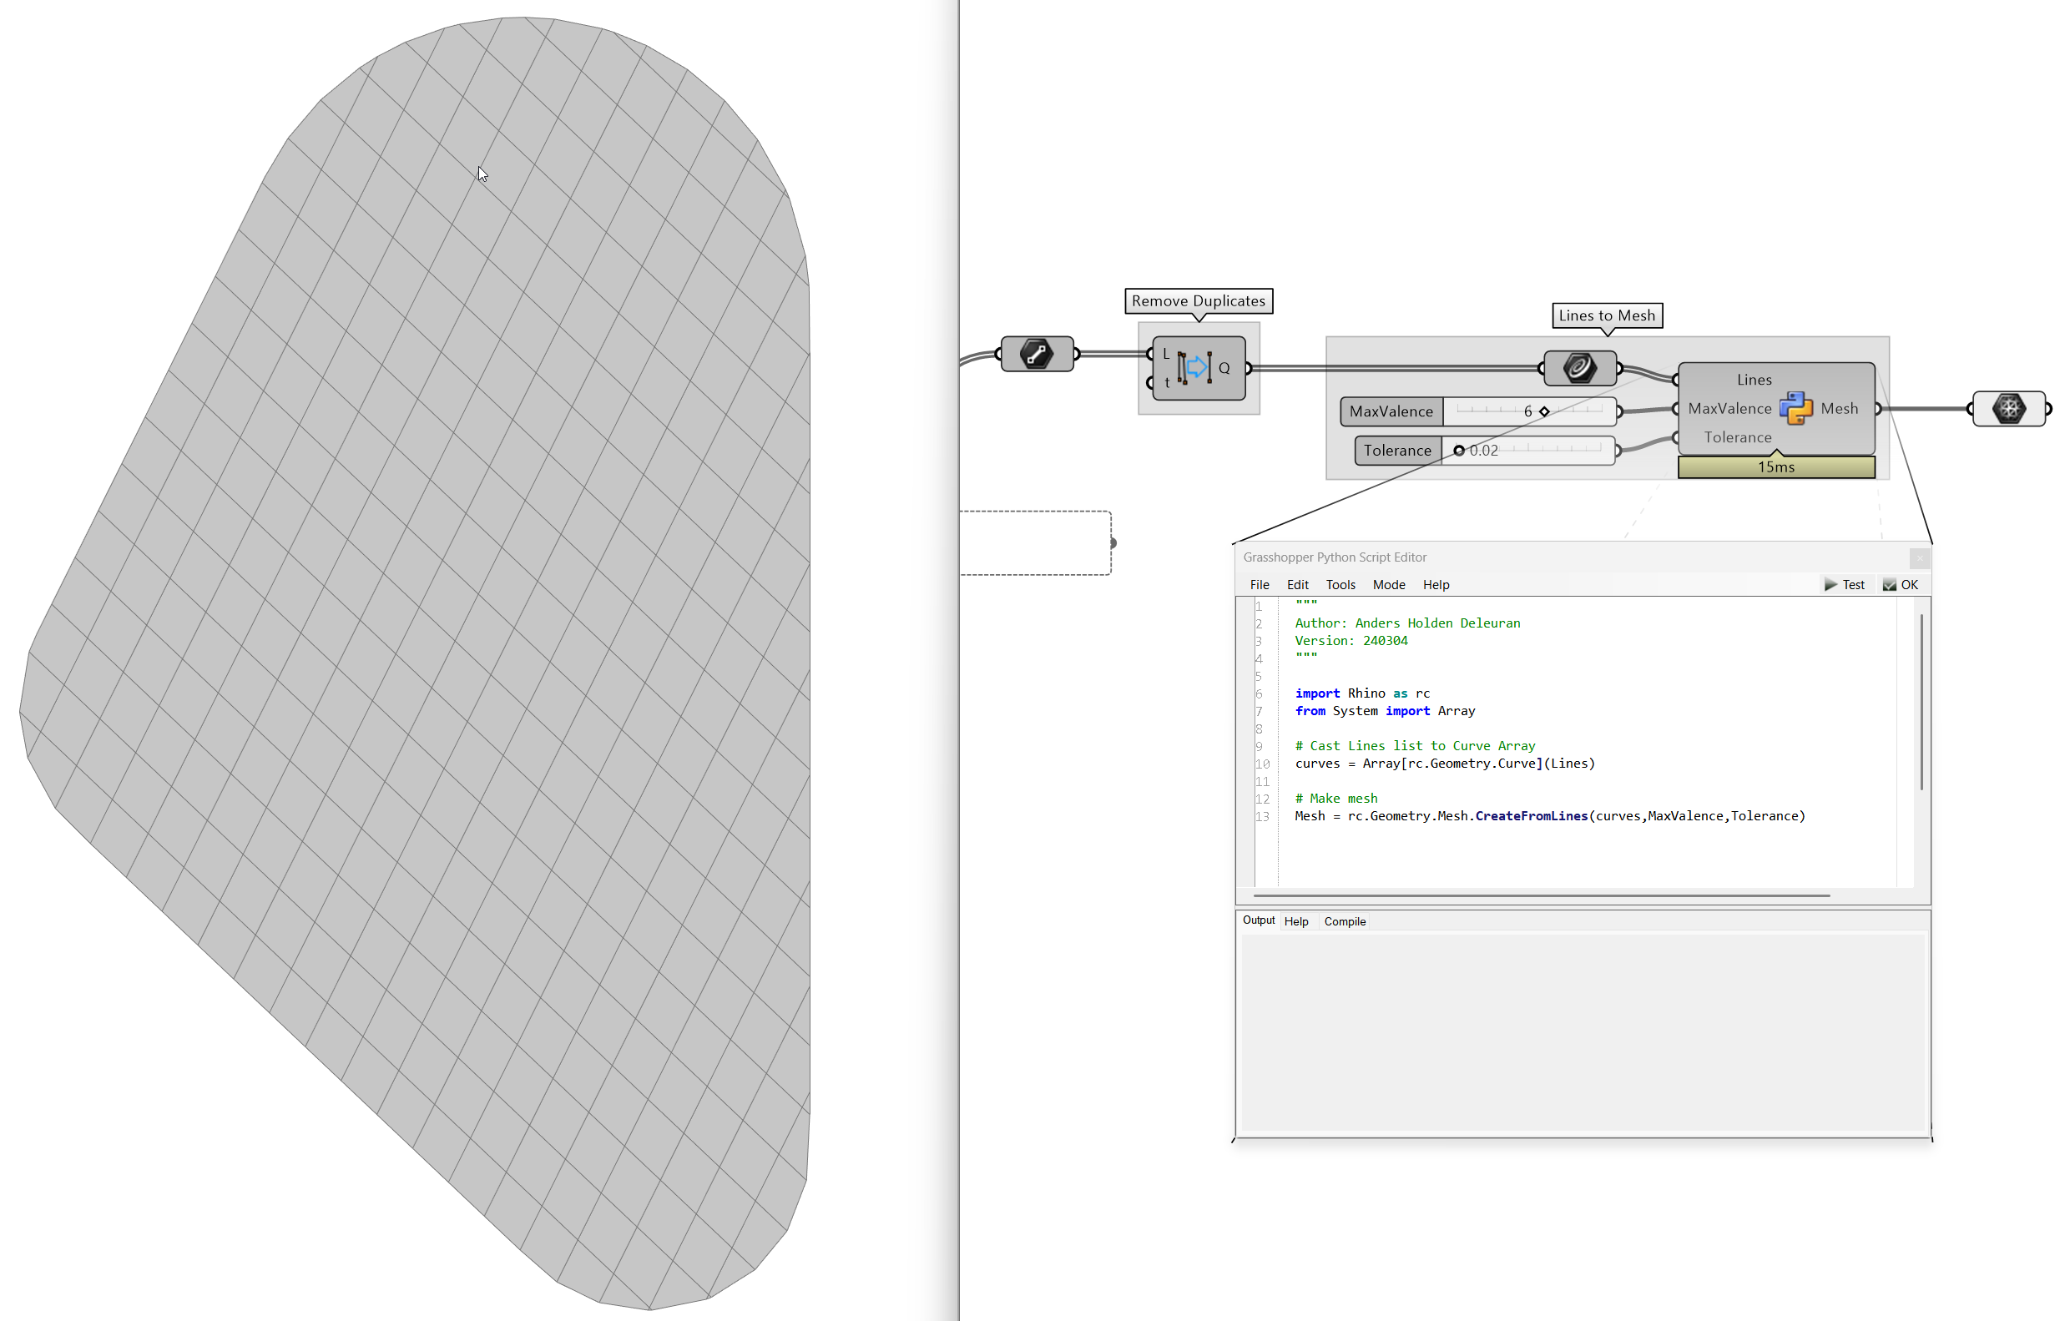This screenshot has height=1321, width=2070.
Task: Open the Help menu in script editor
Action: tap(1436, 584)
